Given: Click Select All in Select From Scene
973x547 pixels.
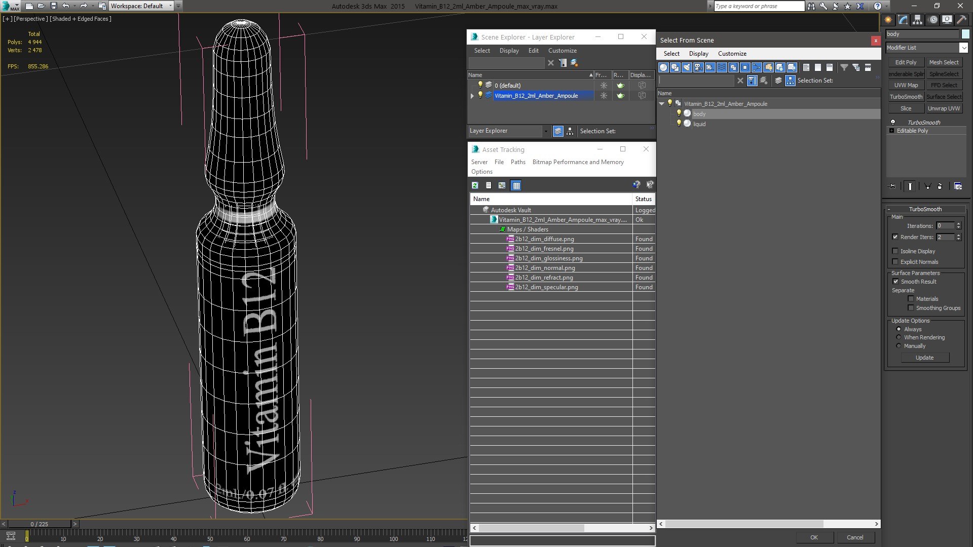Looking at the screenshot, I should coord(806,67).
